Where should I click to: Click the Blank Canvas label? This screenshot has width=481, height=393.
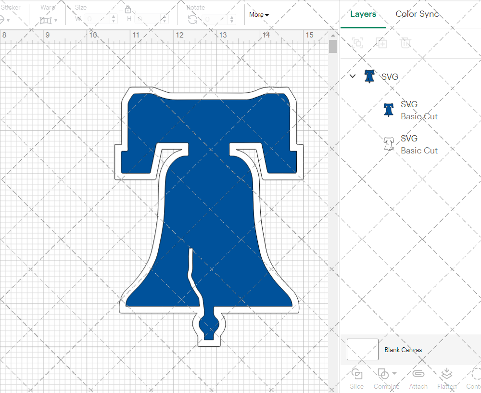(403, 350)
